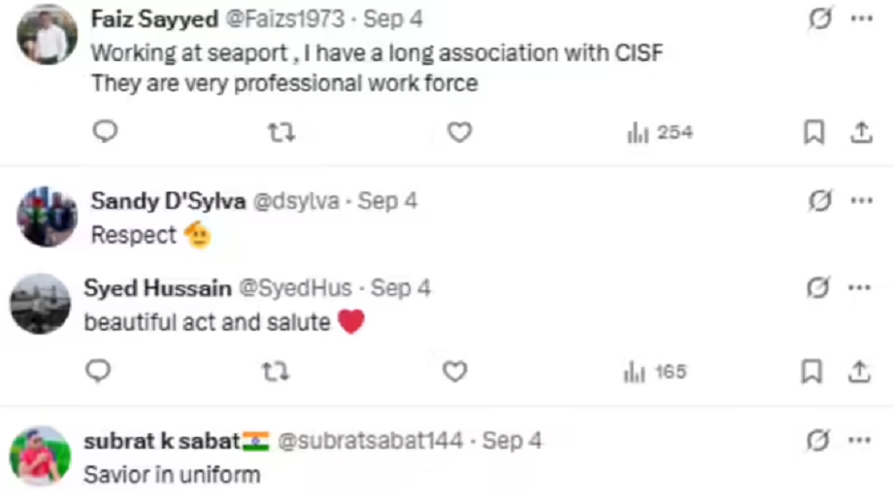Open more options on subrat k sabat's tweet

(x=861, y=441)
